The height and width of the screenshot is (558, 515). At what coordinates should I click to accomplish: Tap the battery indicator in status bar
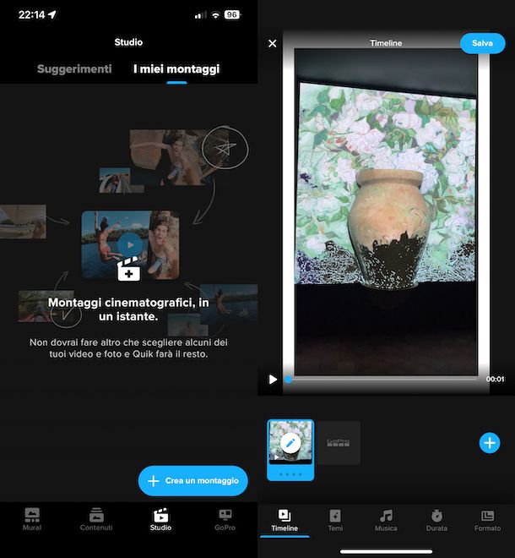pos(232,14)
